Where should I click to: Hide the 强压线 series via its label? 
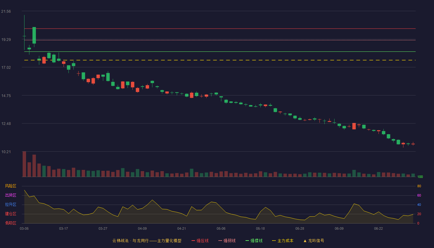coord(202,241)
